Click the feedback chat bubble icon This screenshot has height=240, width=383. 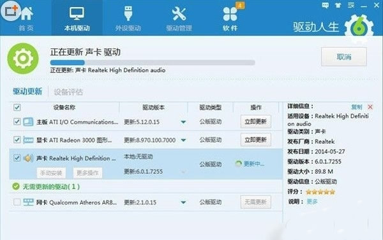(326, 5)
